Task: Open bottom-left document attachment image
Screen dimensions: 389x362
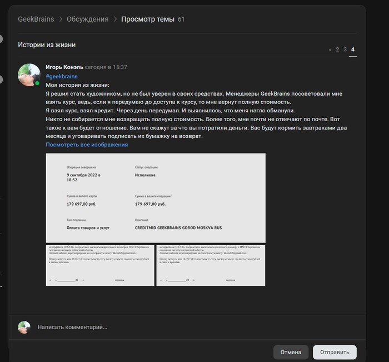Action: pos(100,265)
